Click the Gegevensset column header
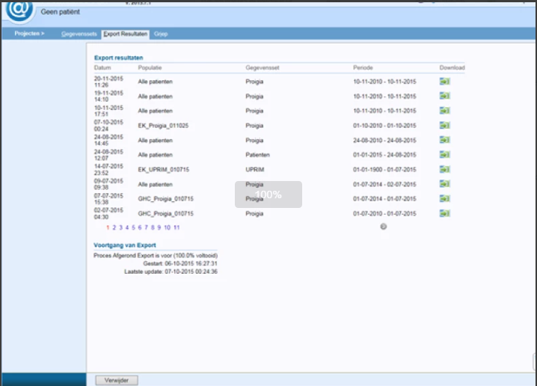 tap(263, 67)
